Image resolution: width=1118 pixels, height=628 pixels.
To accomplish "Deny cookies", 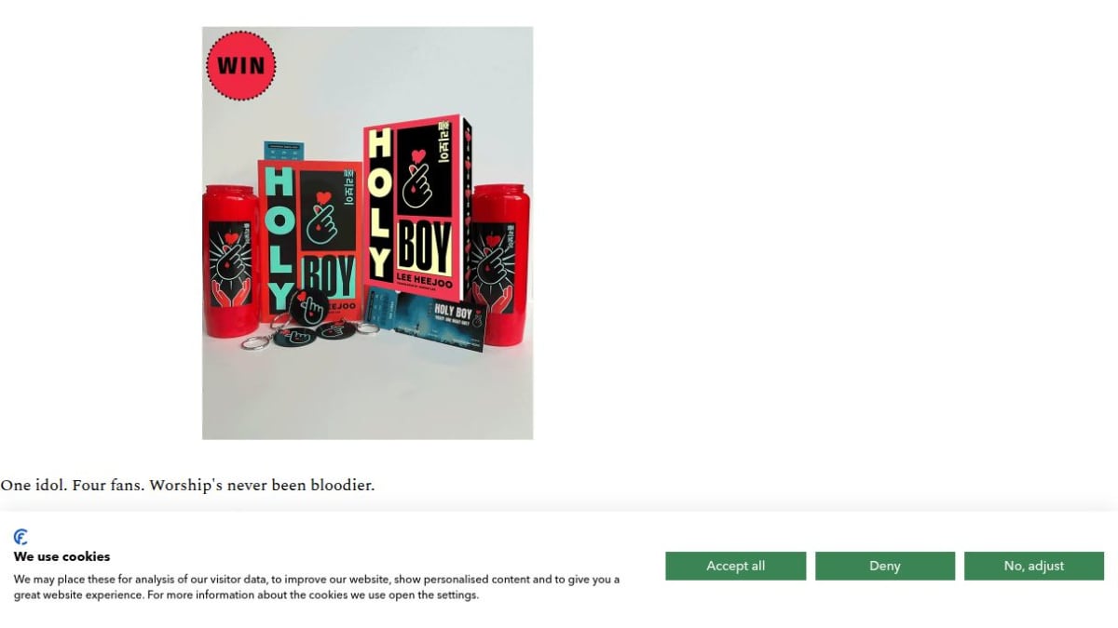I will (x=885, y=566).
